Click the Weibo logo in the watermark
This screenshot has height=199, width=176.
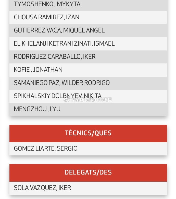point(67,100)
